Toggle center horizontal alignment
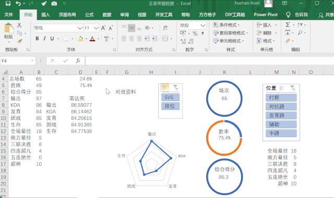The height and width of the screenshot is (198, 334). pyautogui.click(x=132, y=39)
